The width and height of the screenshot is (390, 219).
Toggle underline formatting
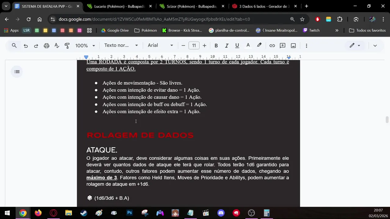(x=237, y=46)
